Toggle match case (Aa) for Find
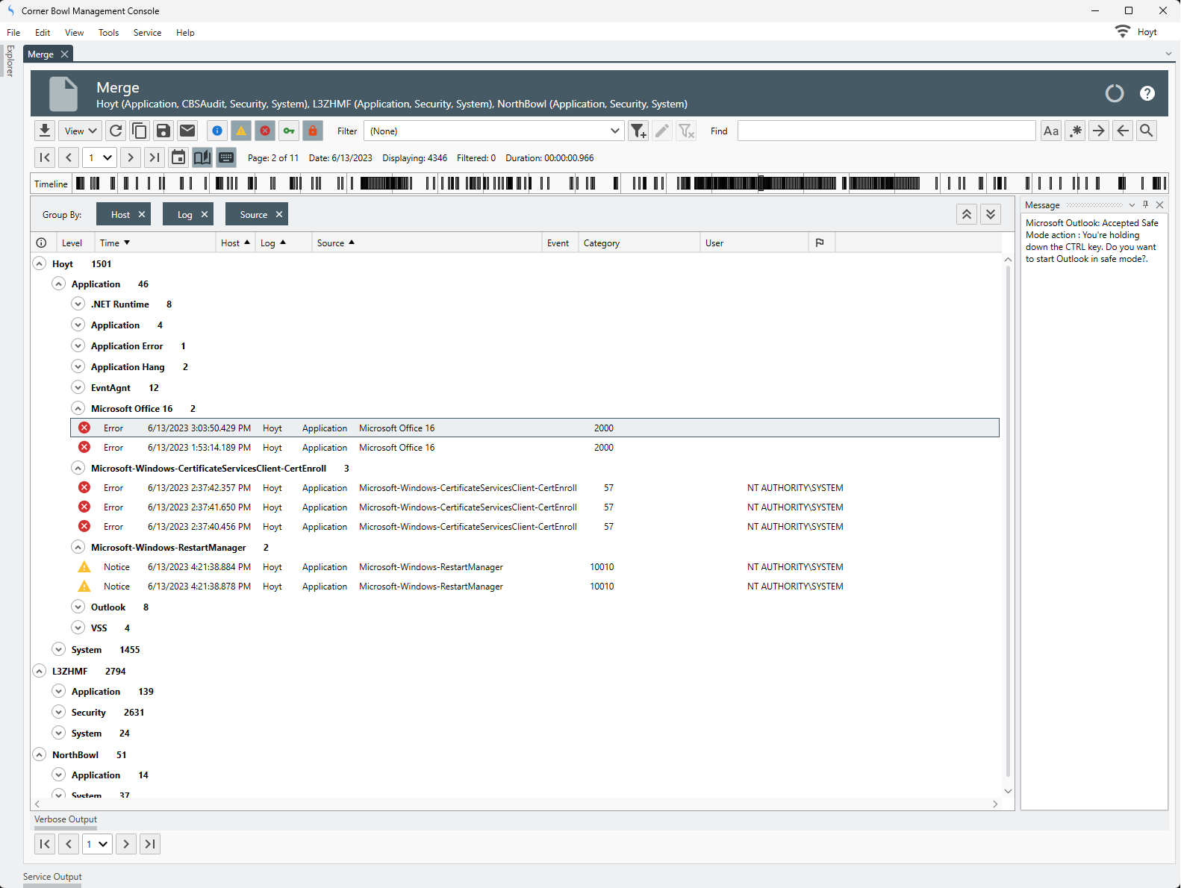The width and height of the screenshot is (1181, 888). coord(1051,131)
